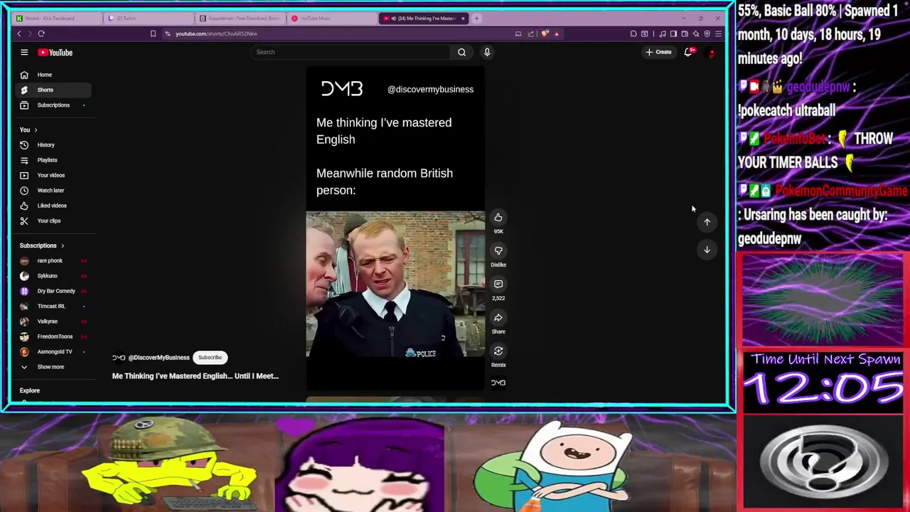
Task: Open Watch later in the sidebar
Action: pyautogui.click(x=53, y=191)
